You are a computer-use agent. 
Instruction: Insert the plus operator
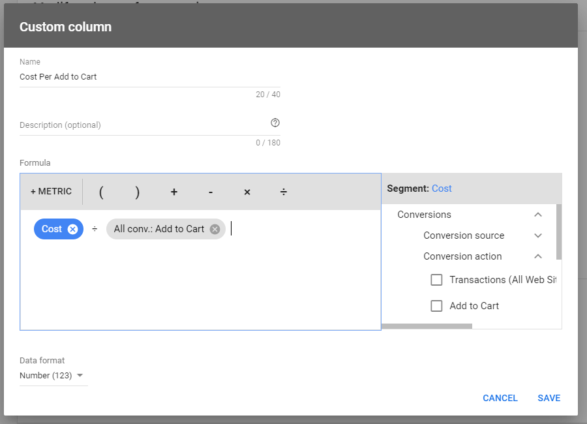point(174,192)
